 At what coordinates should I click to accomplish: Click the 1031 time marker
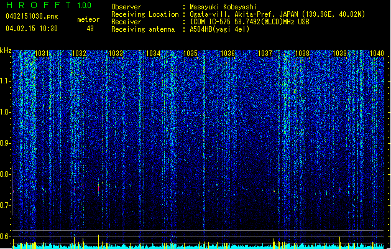(42, 54)
